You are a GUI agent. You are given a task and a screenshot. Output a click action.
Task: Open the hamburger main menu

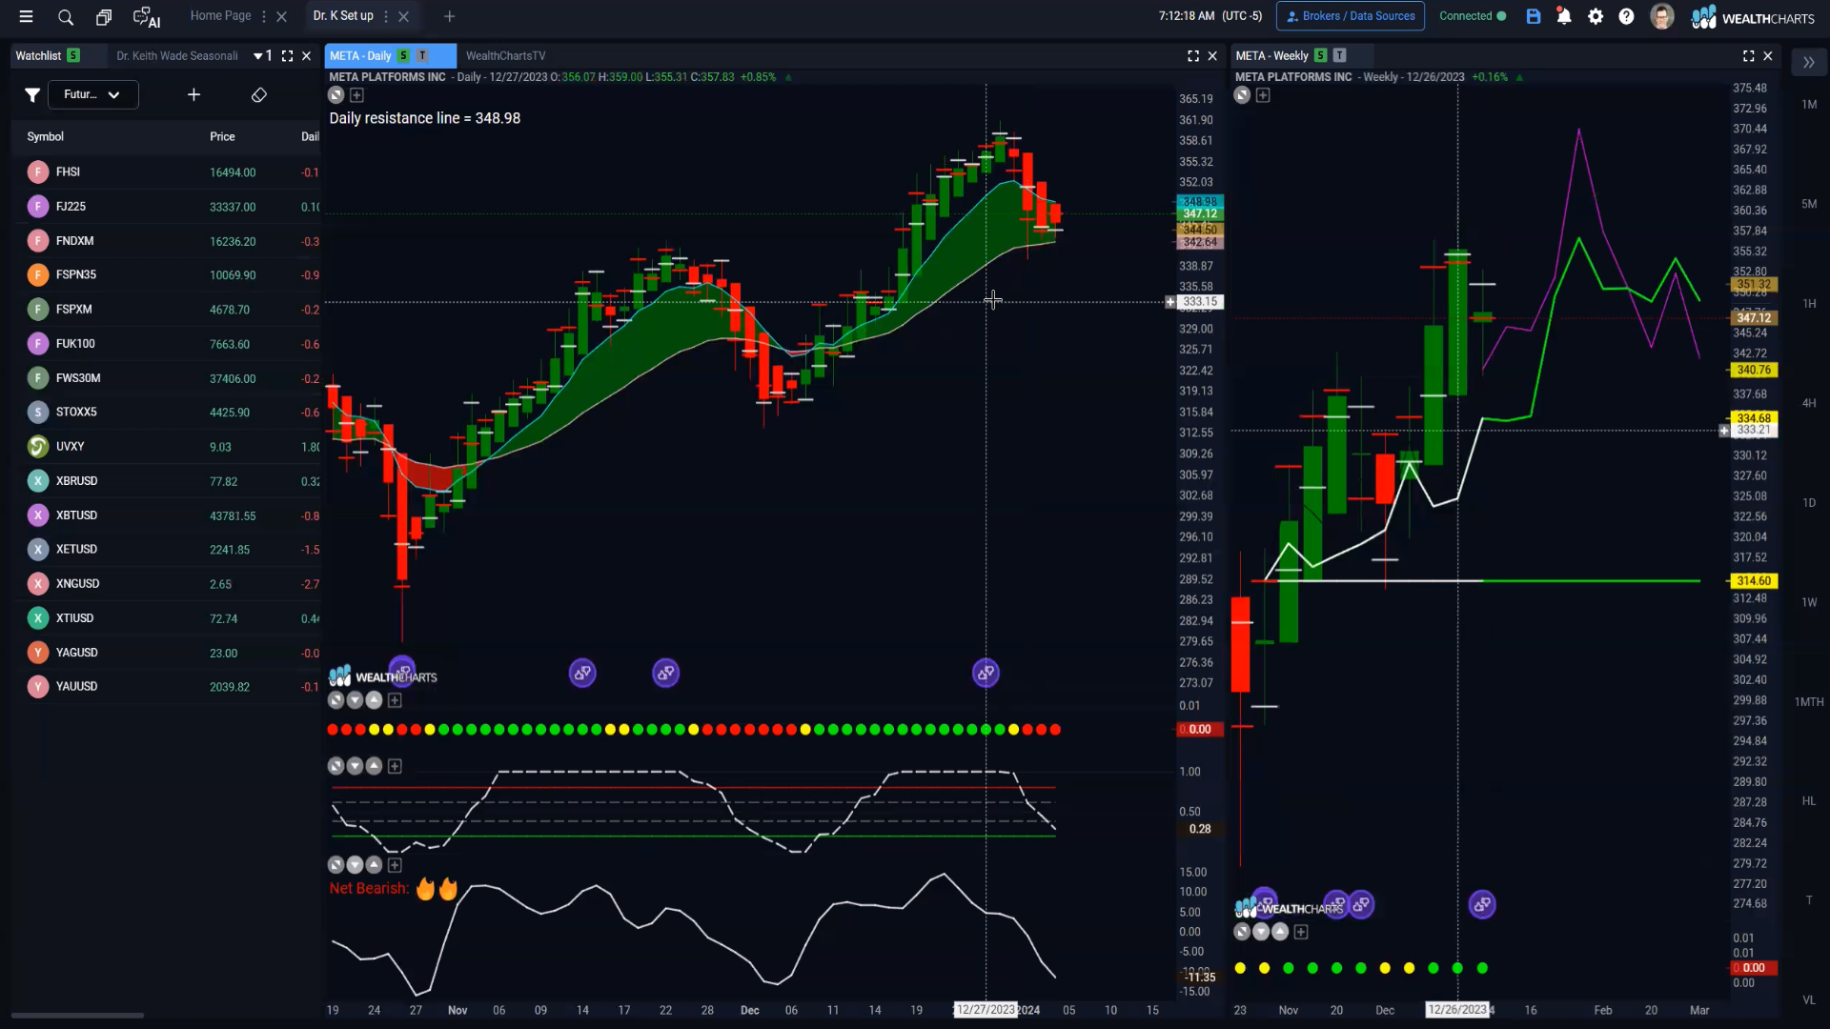click(x=26, y=16)
